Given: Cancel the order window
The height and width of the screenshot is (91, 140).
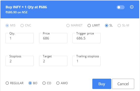Looking at the screenshot, I should (x=123, y=84).
